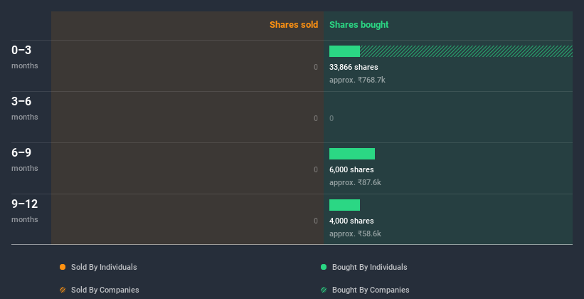Click the orange Sold By Individuals legend dot
Viewport: 584px width, 299px height.
63,267
